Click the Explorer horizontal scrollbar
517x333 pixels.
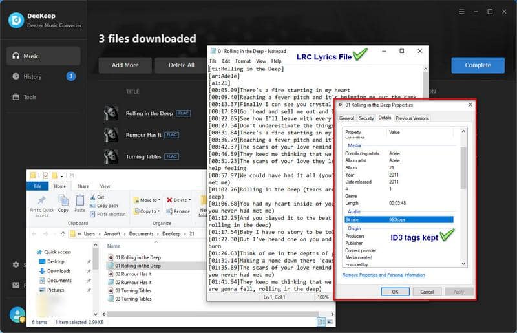(x=213, y=314)
